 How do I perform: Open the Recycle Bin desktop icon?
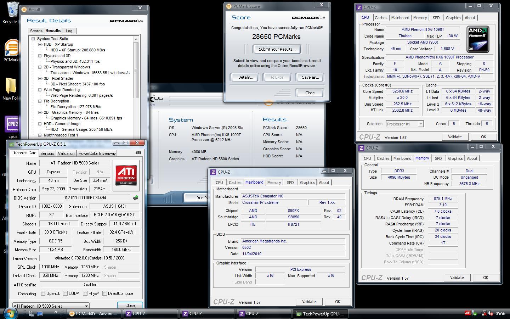[13, 9]
